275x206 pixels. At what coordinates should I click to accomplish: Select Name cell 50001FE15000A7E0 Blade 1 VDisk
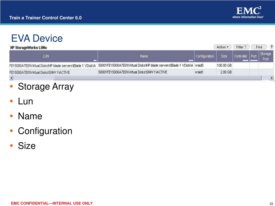pos(146,65)
